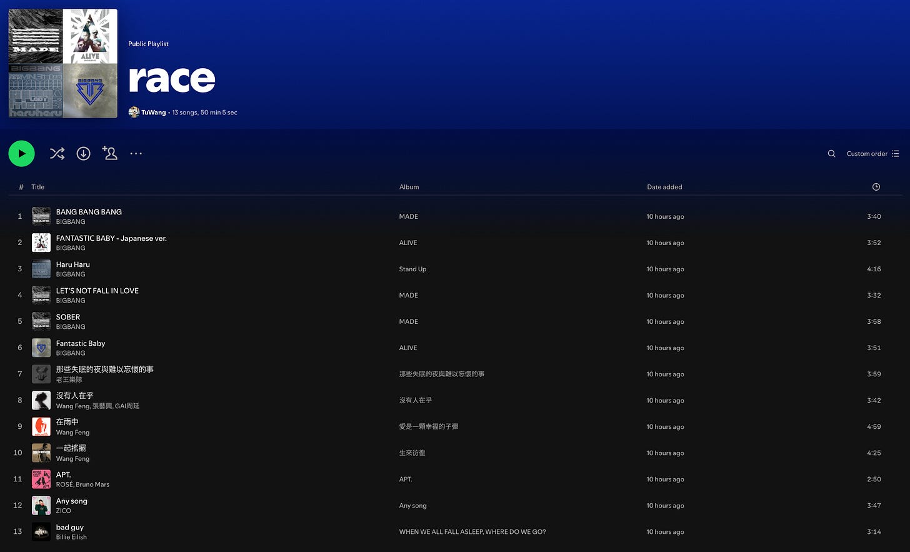Click FANTASTIC BABY Japanese ver. cover art
This screenshot has height=552, width=910.
tap(41, 243)
